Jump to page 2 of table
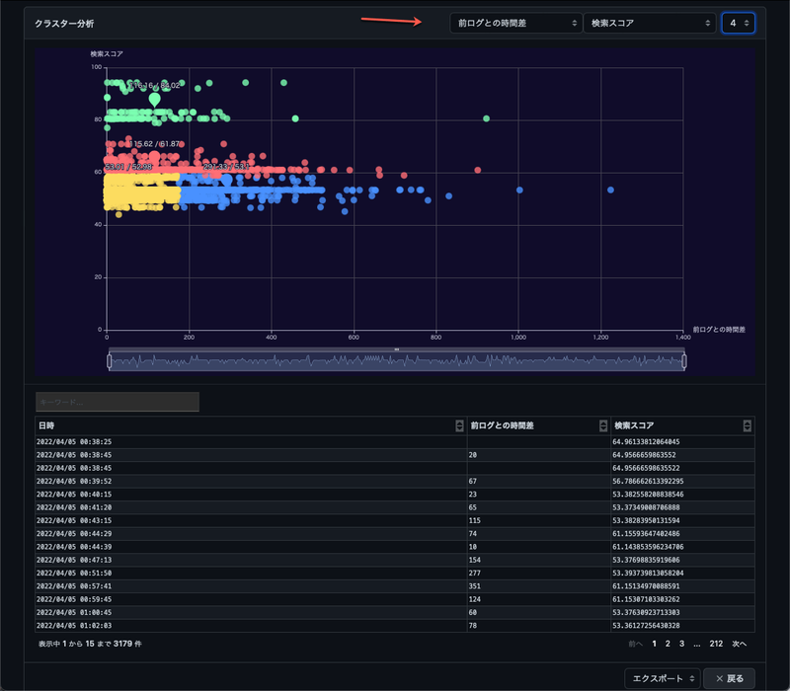Image resolution: width=790 pixels, height=691 pixels. point(667,644)
